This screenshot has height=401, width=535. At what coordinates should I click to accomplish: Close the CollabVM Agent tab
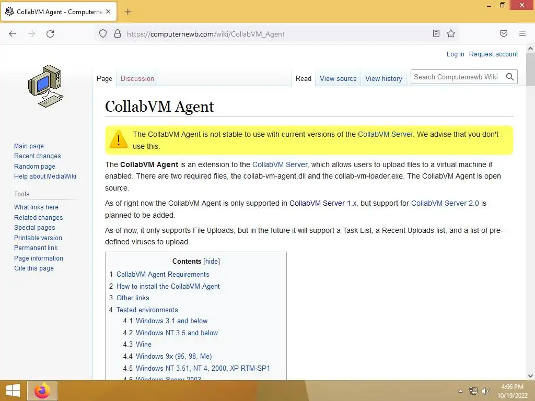(x=108, y=11)
